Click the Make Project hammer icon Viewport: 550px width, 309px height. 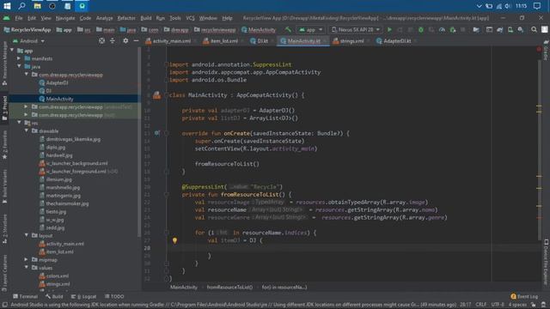point(288,30)
